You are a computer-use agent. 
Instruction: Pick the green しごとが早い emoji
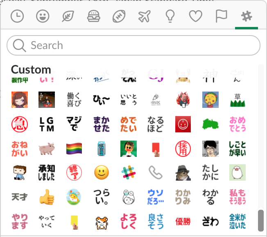[238, 149]
